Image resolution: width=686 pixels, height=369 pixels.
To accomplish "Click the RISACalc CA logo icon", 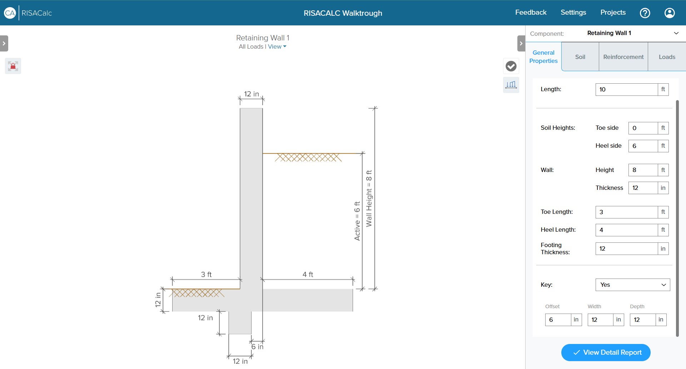I will pos(10,13).
